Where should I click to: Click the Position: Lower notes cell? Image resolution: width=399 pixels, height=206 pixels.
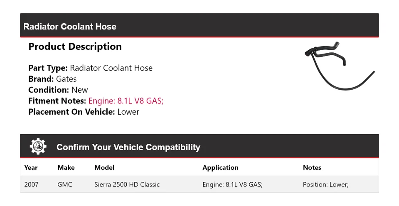pos(325,184)
